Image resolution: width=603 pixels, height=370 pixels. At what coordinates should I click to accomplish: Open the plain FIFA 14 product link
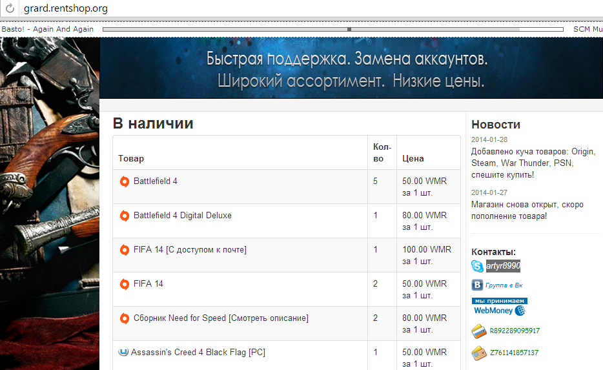pyautogui.click(x=148, y=284)
